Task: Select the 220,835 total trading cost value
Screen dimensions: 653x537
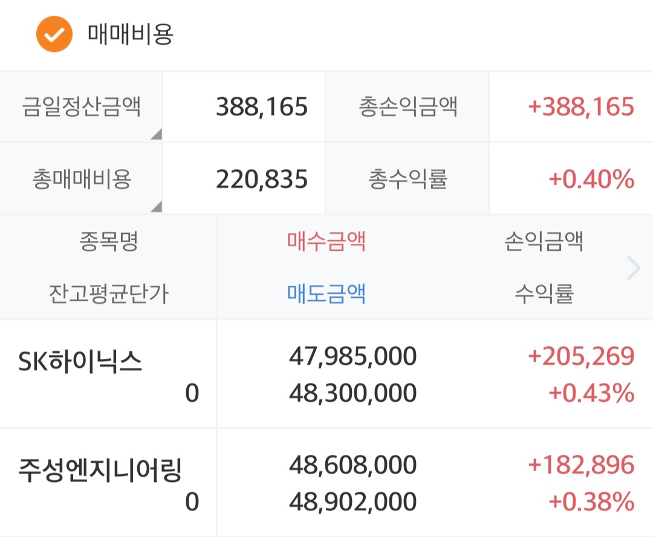Action: coord(262,179)
